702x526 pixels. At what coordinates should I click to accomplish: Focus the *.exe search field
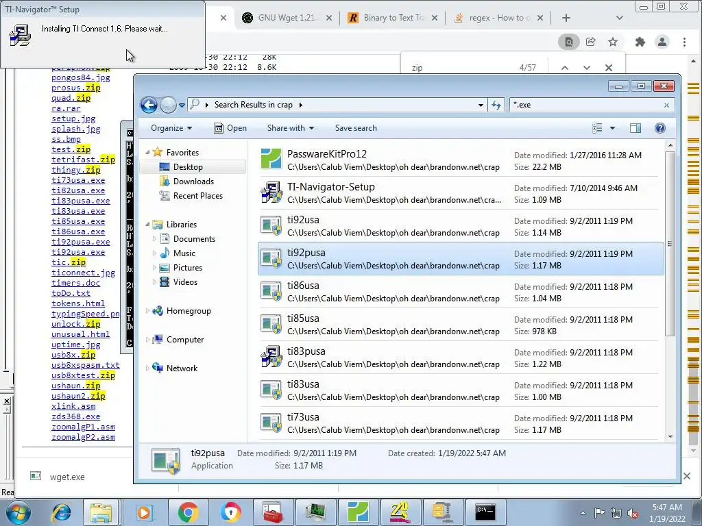[585, 105]
